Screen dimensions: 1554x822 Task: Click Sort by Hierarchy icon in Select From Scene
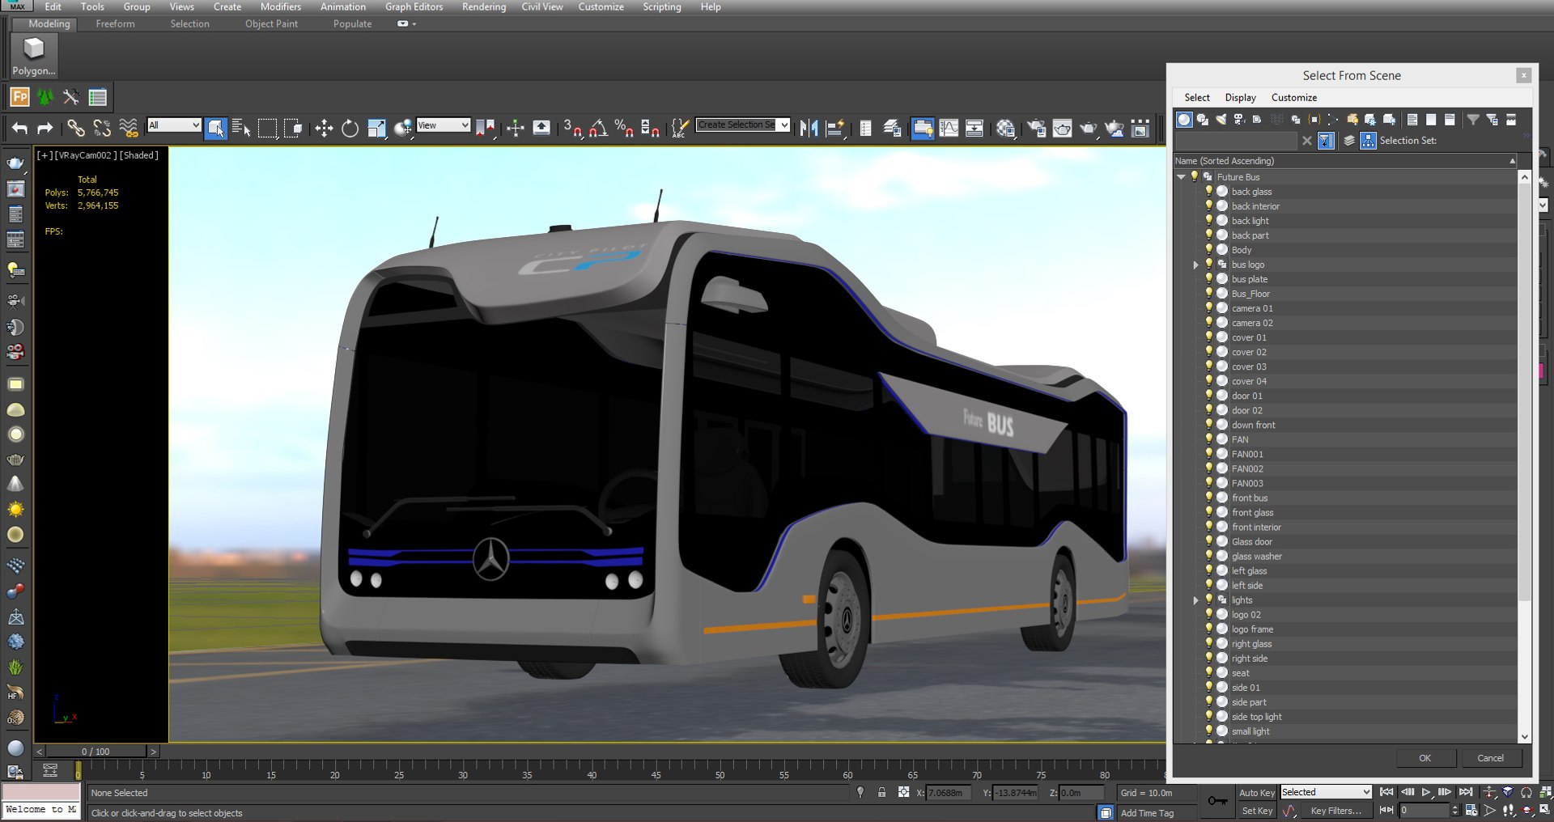[1368, 141]
